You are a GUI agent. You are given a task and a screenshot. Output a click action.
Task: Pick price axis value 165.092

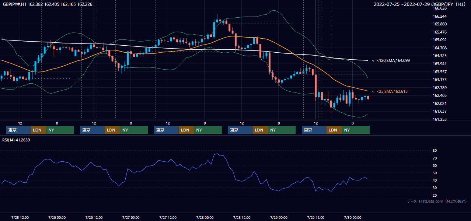[440, 40]
